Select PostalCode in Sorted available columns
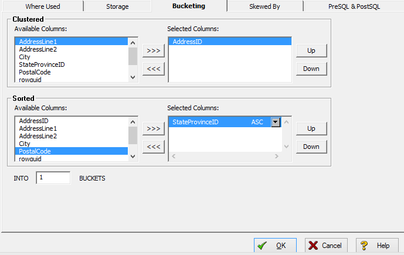This screenshot has height=255, width=404. pyautogui.click(x=72, y=151)
